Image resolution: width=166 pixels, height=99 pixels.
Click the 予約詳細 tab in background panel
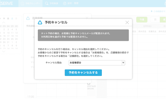pos(30,26)
